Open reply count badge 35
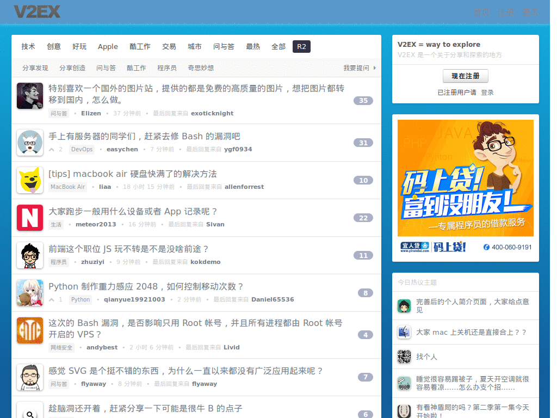Screen dimensions: 557x418 [363, 101]
